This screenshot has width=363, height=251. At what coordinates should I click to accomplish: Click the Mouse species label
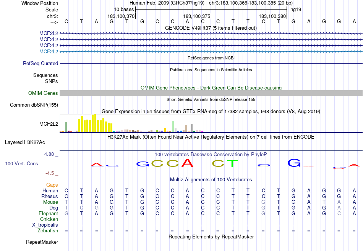50,202
